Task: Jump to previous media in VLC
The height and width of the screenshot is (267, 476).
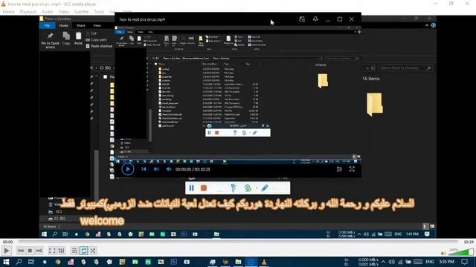Action: point(21,251)
